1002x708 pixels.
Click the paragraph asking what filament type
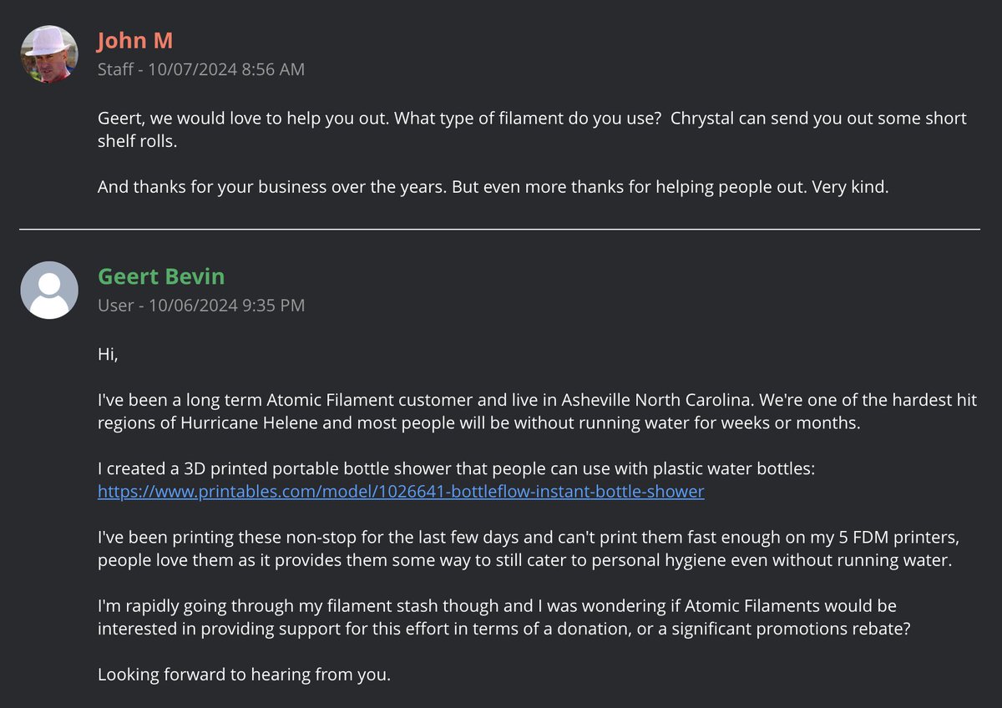(532, 130)
